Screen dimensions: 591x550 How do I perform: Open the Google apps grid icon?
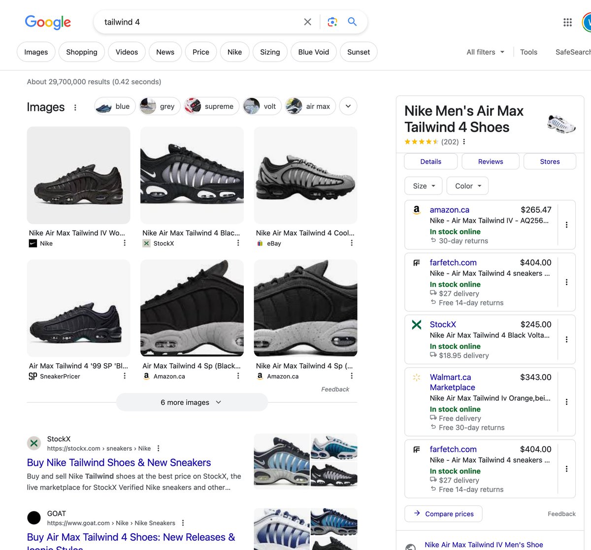567,22
